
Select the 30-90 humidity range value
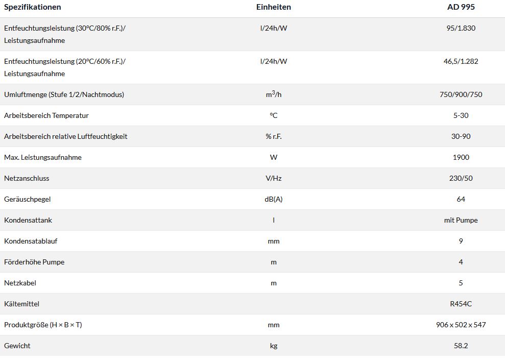(461, 136)
